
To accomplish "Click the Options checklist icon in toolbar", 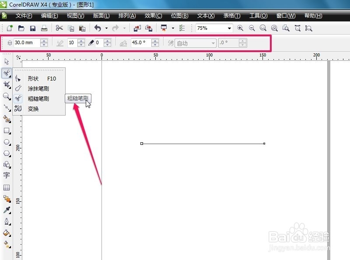I will [x=182, y=28].
